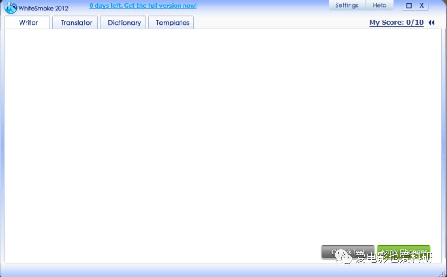Open the Settings menu

click(x=347, y=6)
